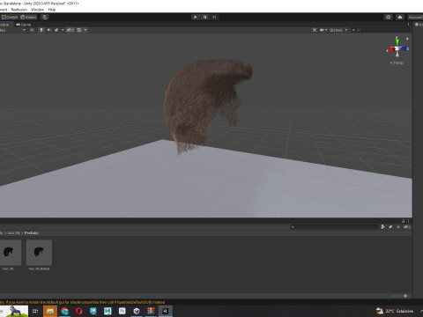Open the Project panel kebab options menu
Screen dimensions: 423x317
[408, 221]
